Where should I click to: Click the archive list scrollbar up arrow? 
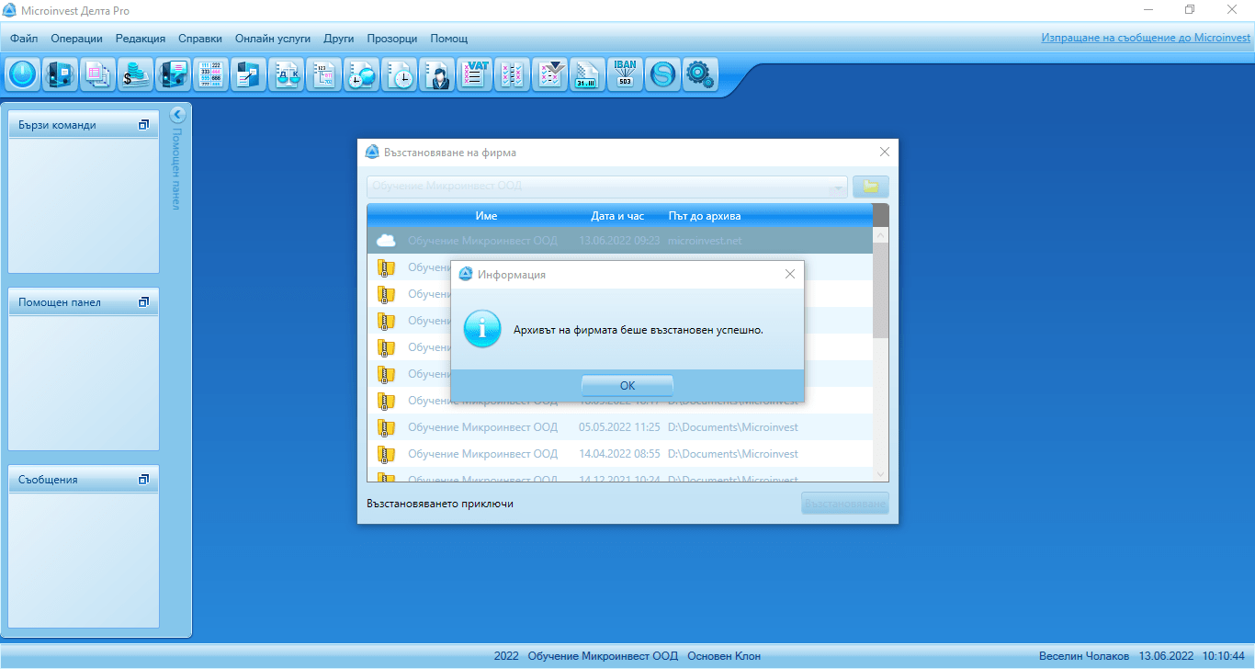click(x=880, y=234)
